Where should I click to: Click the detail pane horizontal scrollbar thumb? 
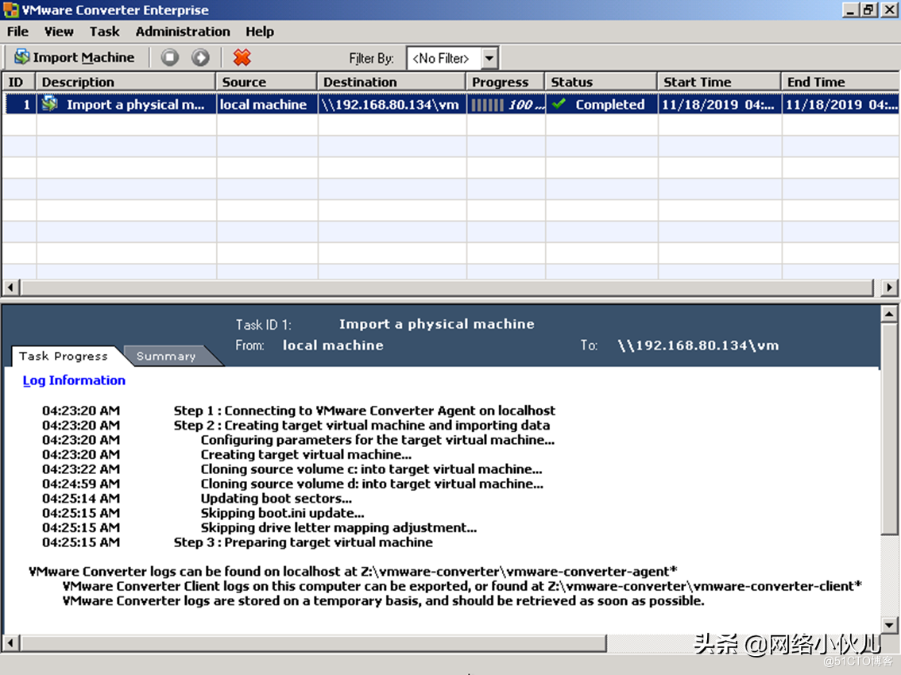(x=313, y=642)
